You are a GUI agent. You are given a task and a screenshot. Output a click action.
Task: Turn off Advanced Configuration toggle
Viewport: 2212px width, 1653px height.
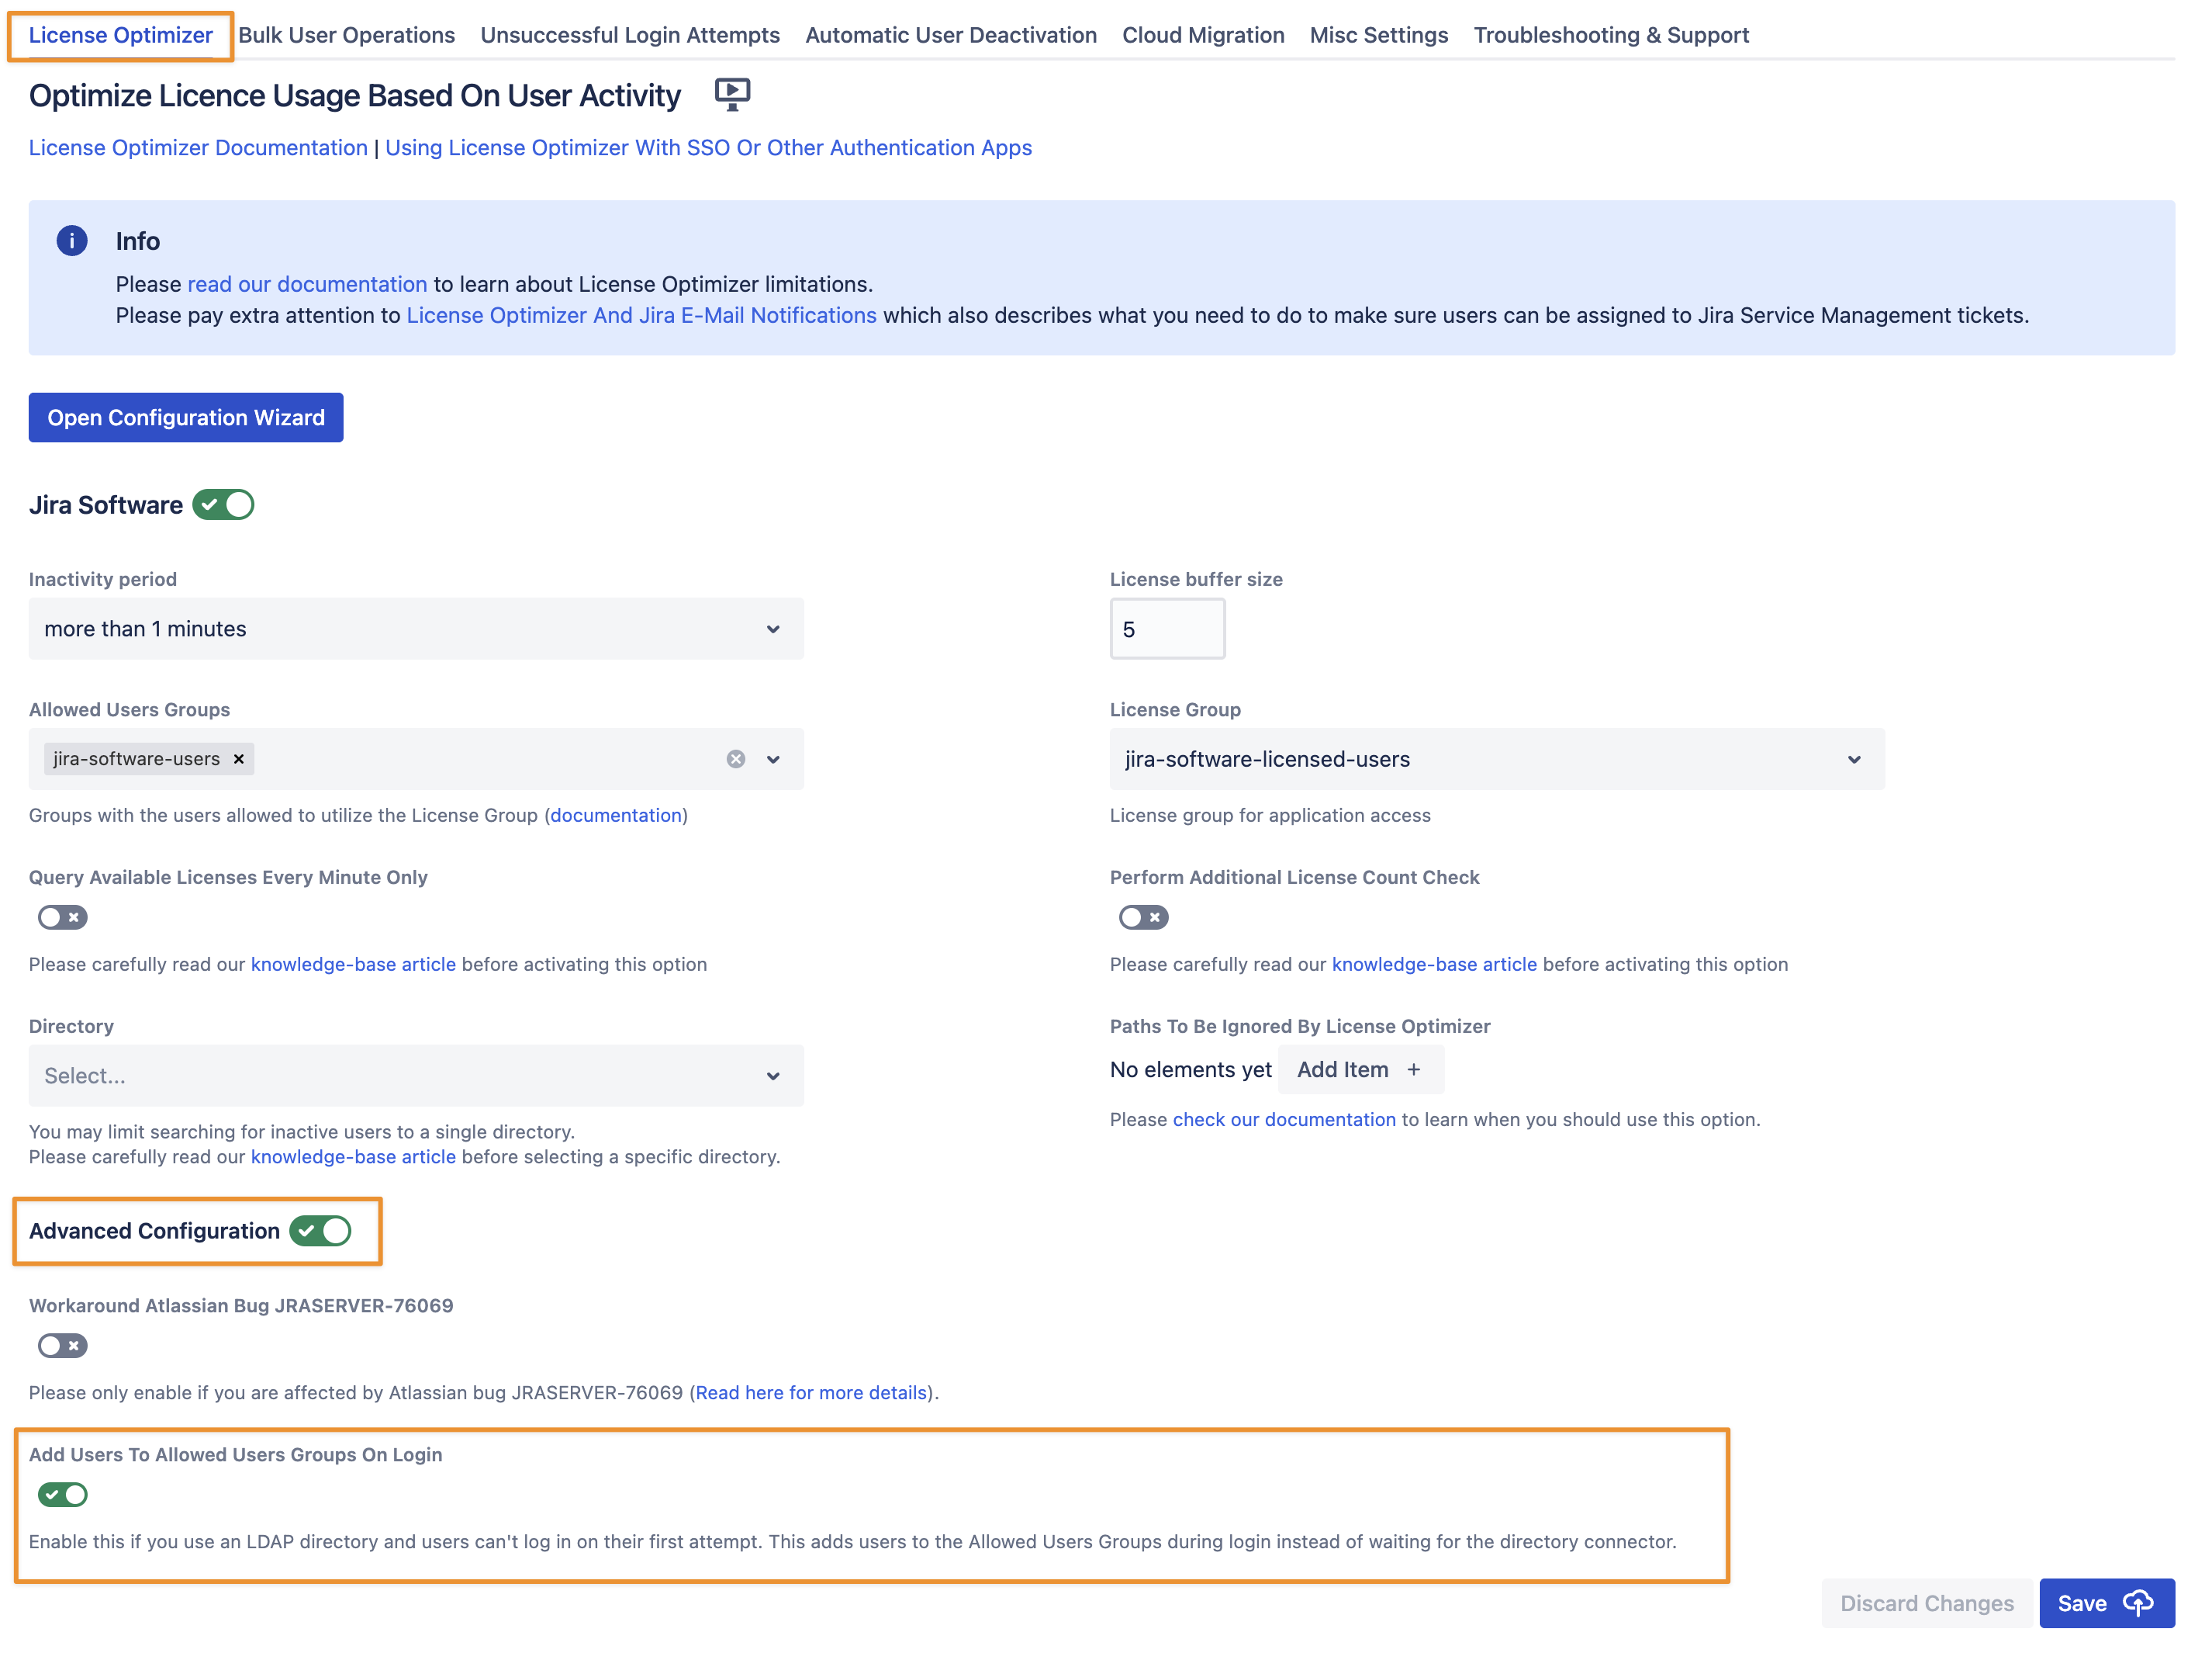(321, 1232)
